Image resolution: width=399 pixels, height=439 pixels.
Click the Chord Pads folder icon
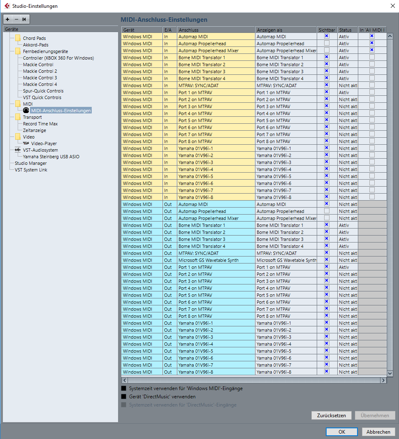coord(18,38)
